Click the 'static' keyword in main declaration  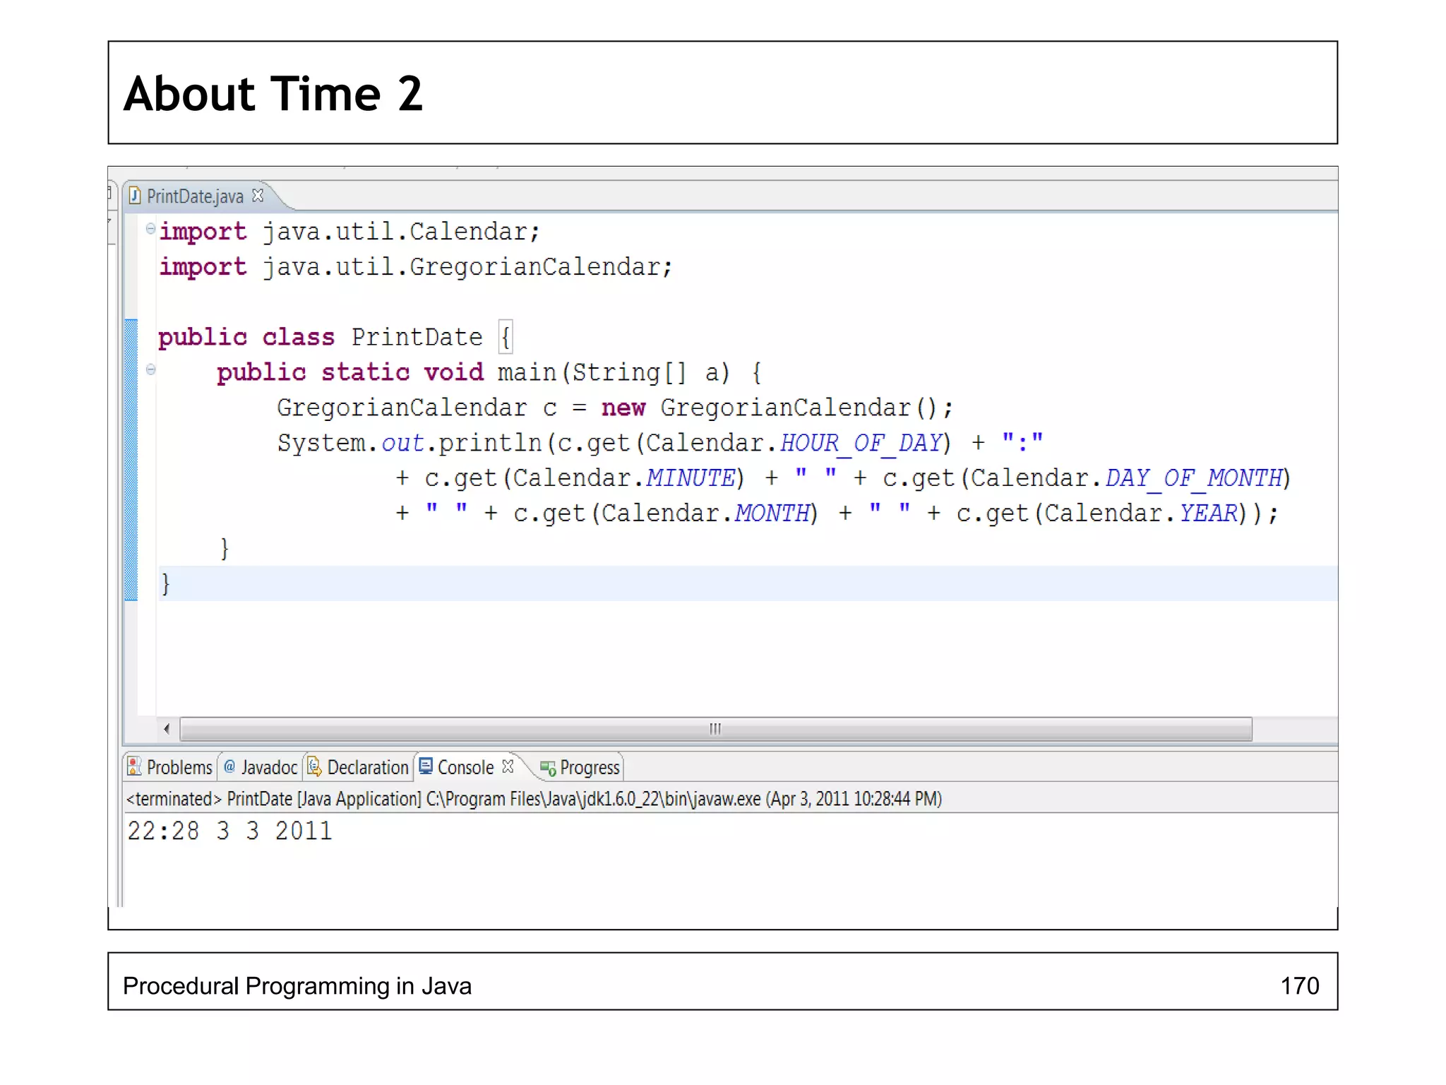tap(366, 372)
